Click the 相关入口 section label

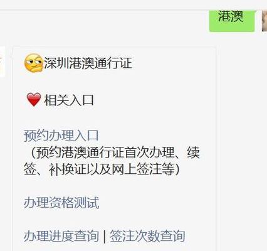[69, 100]
